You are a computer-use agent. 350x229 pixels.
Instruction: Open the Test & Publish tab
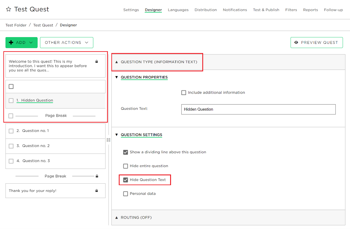pyautogui.click(x=266, y=10)
